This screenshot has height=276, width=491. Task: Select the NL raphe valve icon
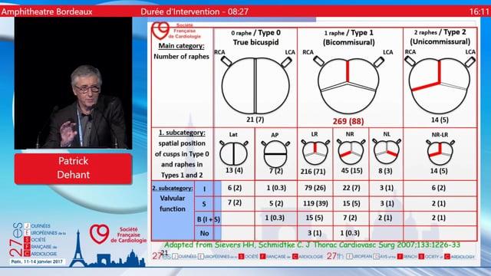(x=387, y=152)
